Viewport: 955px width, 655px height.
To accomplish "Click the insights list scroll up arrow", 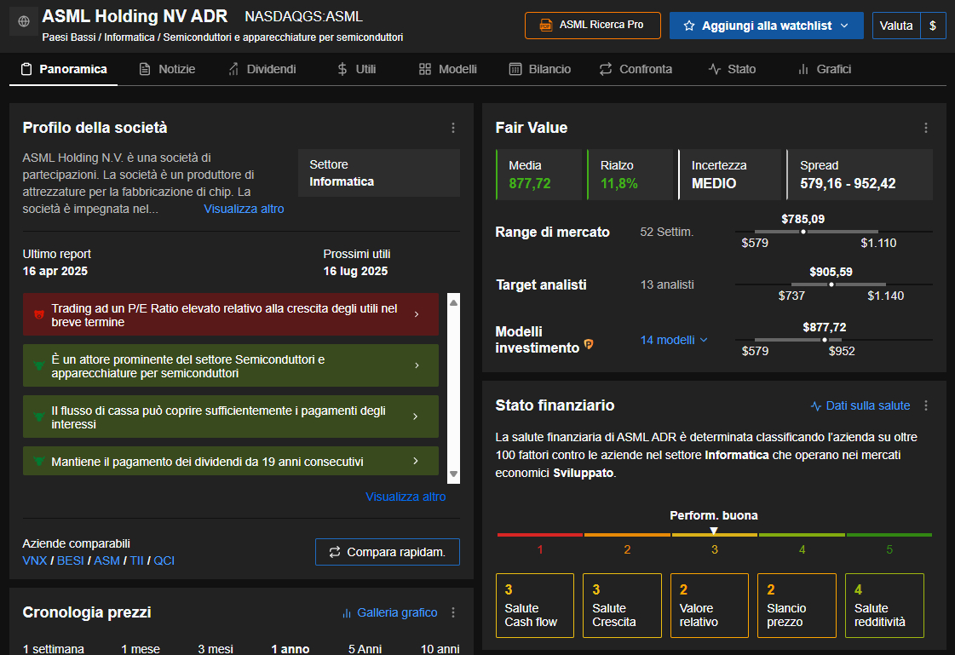I will coord(454,302).
